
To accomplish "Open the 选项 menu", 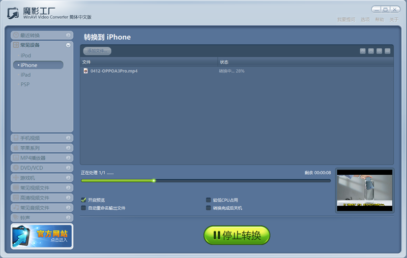I will 365,20.
